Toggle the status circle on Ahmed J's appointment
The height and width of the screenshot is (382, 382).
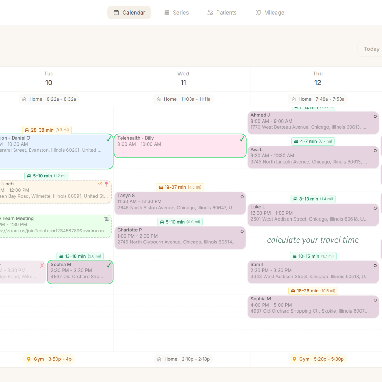[x=375, y=116]
